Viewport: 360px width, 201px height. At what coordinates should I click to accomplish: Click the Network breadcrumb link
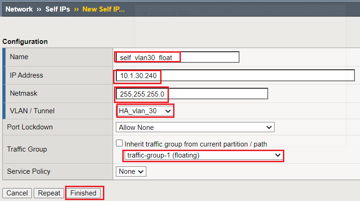coord(19,9)
